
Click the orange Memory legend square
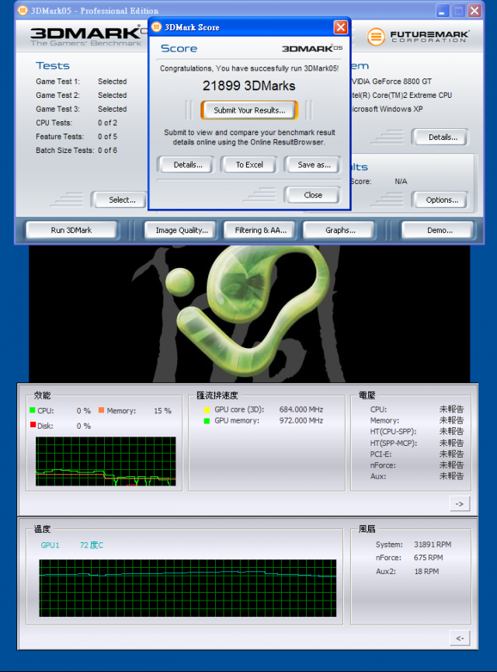point(102,410)
